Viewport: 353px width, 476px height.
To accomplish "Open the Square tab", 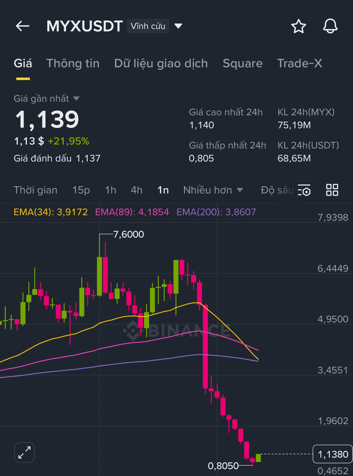I will pos(243,63).
